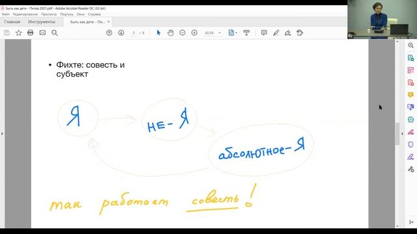Zoom in with the plus circle button

click(x=194, y=32)
